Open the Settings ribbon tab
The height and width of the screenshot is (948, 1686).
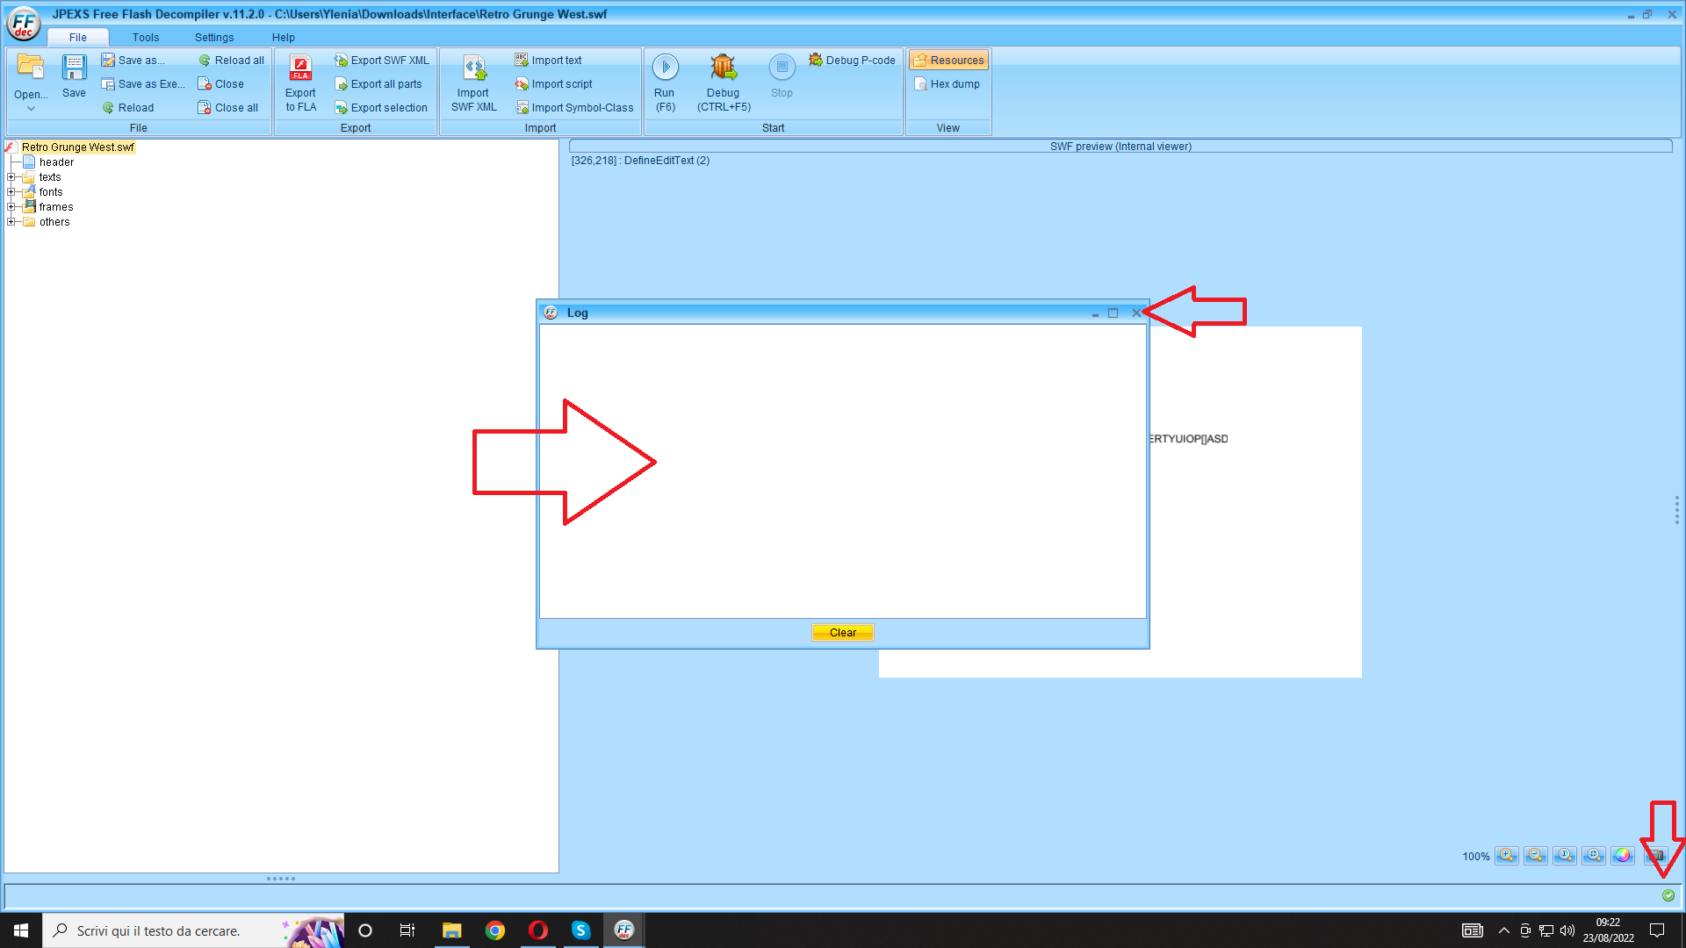214,38
